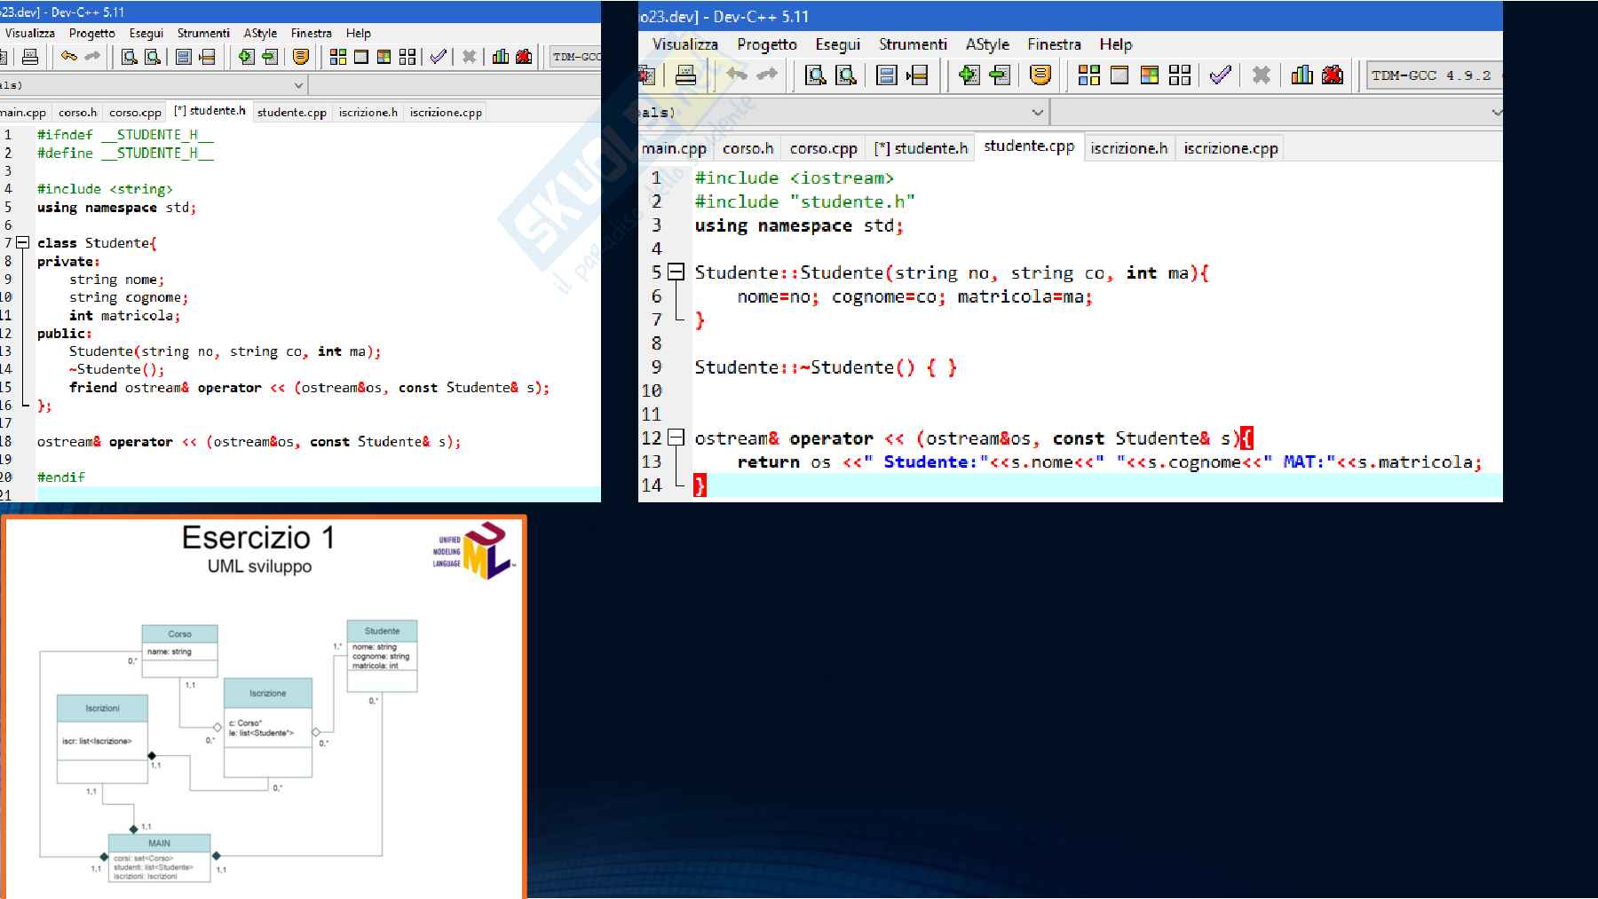Click Profile analysis bar chart icon, right window
Image resolution: width=1598 pixels, height=899 pixels.
coord(1301,75)
